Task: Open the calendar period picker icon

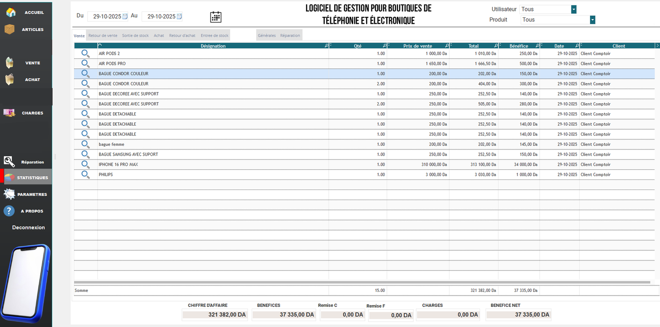Action: click(x=216, y=17)
